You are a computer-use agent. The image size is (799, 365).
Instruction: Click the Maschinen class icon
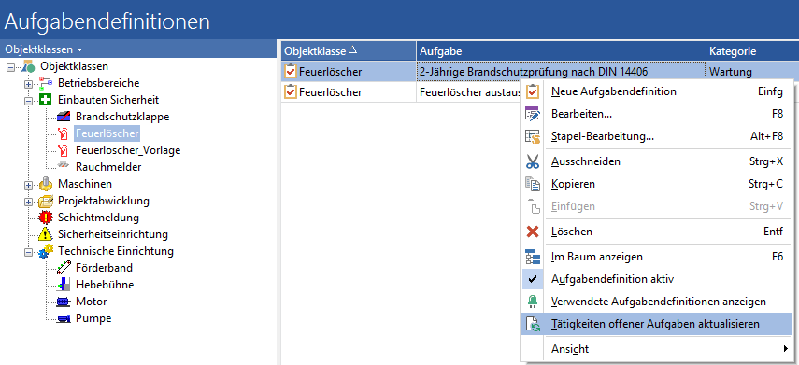pos(46,184)
